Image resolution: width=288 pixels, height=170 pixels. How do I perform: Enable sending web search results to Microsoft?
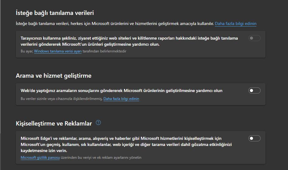(x=255, y=90)
